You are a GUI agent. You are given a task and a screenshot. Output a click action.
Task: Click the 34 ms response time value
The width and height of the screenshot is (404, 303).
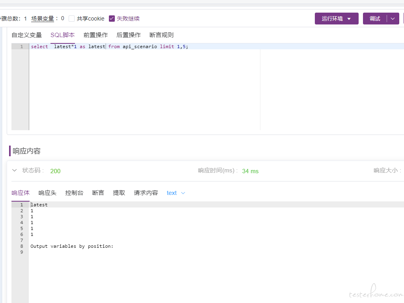coord(250,171)
